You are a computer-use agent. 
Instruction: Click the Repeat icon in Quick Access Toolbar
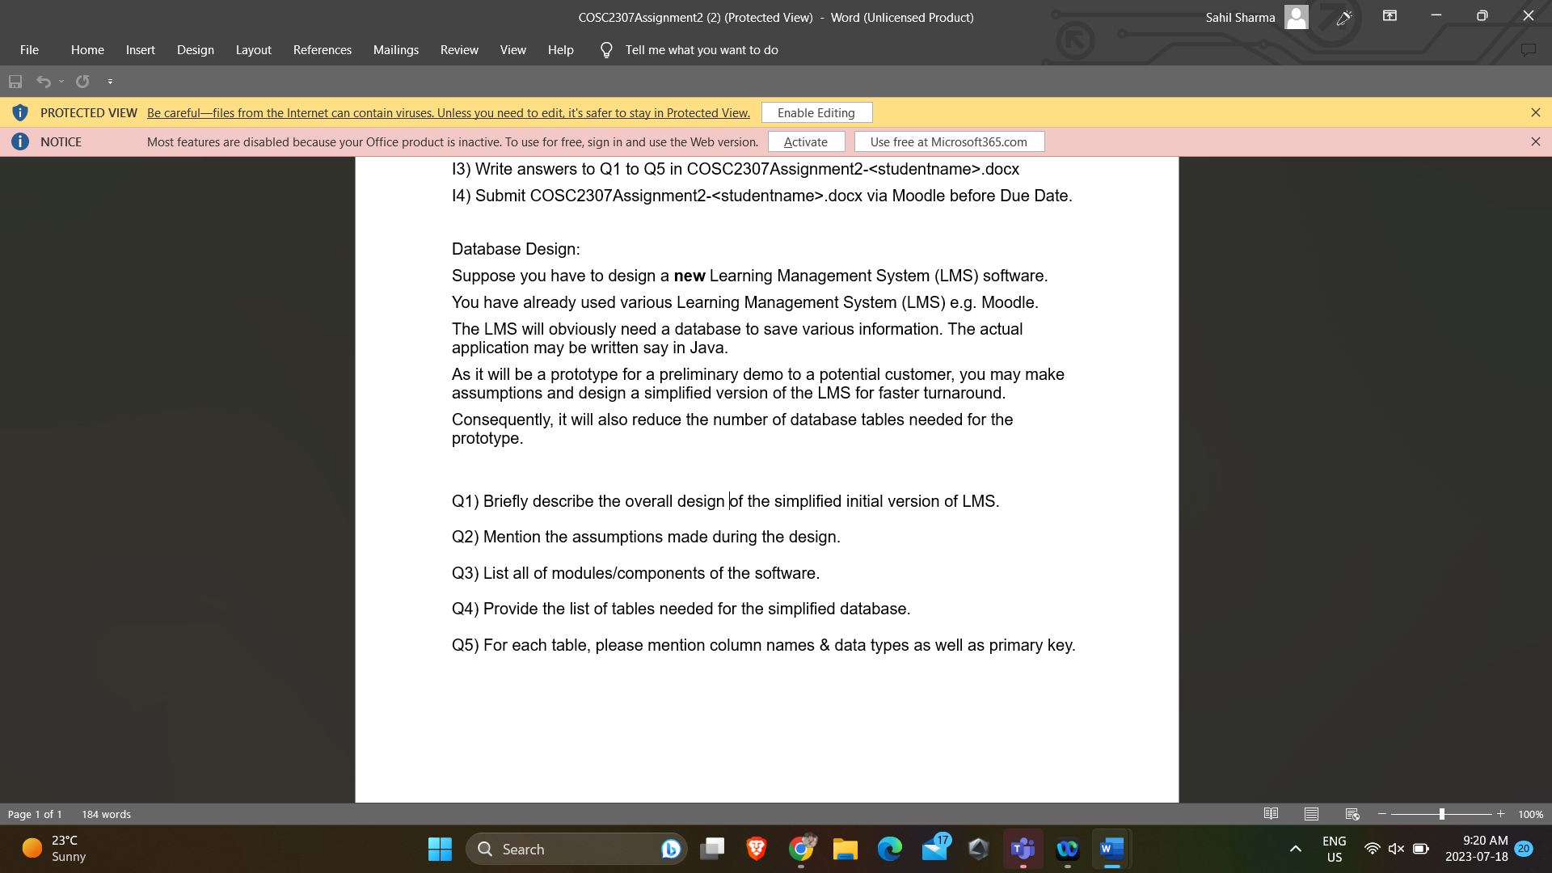pyautogui.click(x=82, y=81)
